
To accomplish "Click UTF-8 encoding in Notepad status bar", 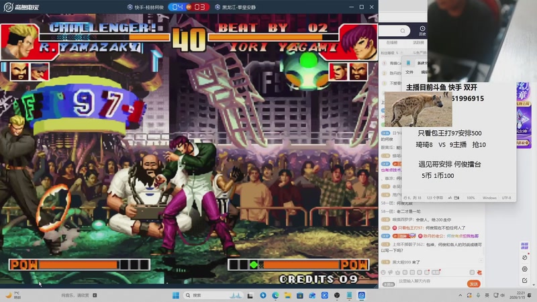I will [x=506, y=198].
